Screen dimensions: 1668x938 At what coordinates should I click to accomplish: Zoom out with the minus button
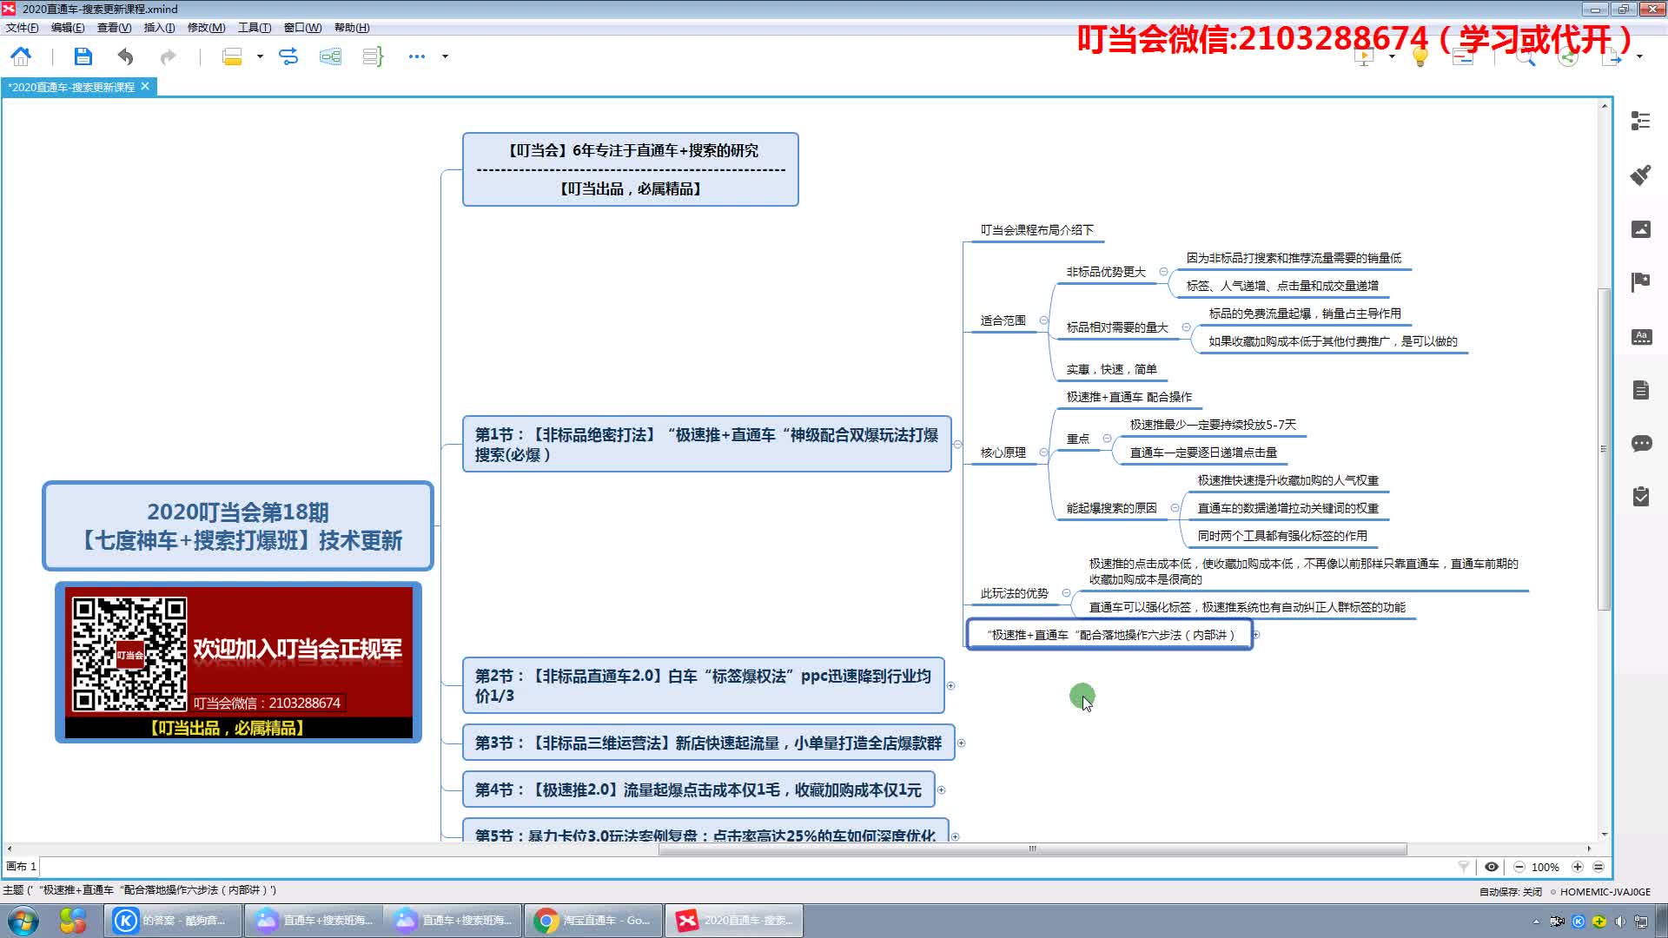1519,866
